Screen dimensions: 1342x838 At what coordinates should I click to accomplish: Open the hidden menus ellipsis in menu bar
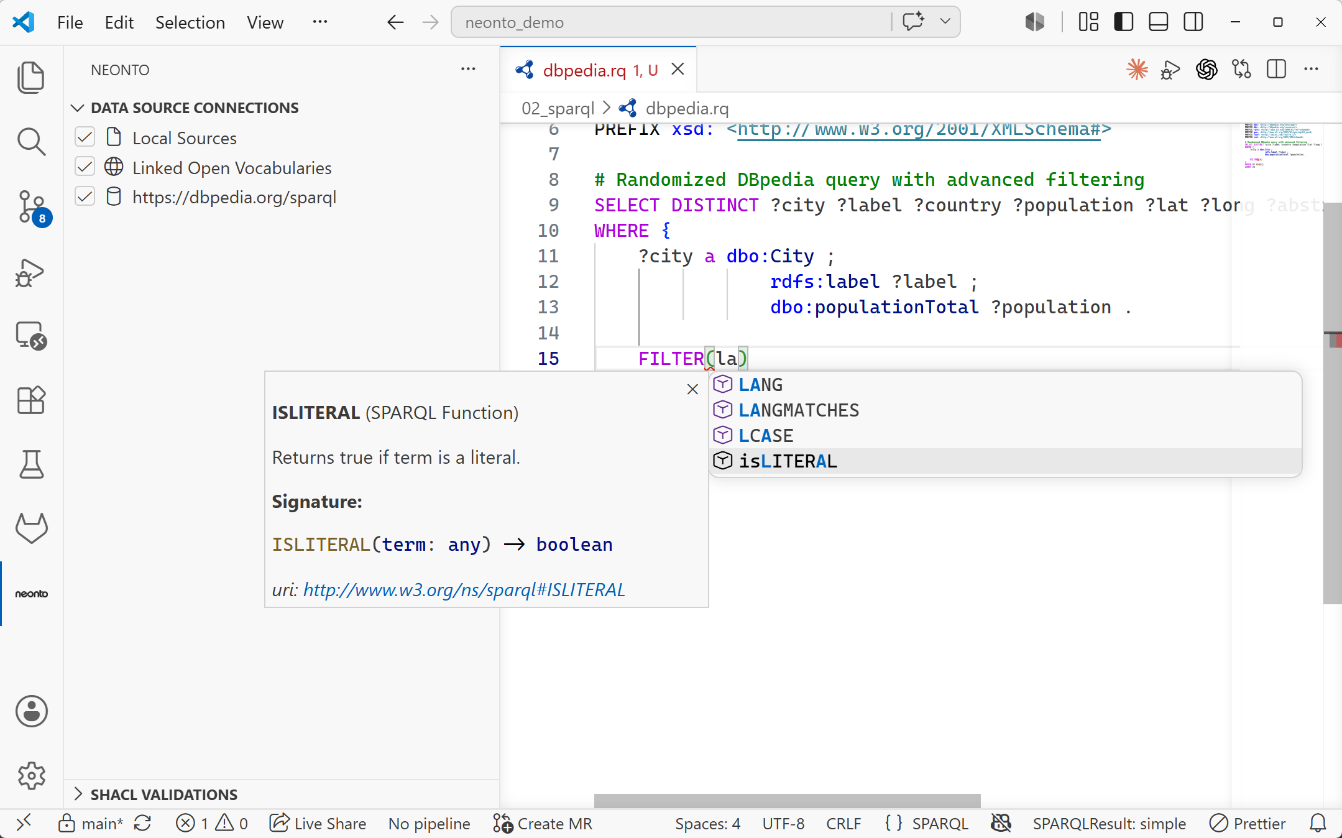tap(320, 22)
